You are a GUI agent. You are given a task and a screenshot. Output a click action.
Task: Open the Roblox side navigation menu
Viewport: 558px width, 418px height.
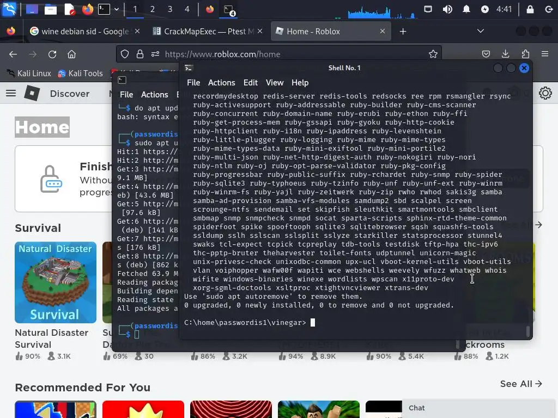[x=11, y=93]
